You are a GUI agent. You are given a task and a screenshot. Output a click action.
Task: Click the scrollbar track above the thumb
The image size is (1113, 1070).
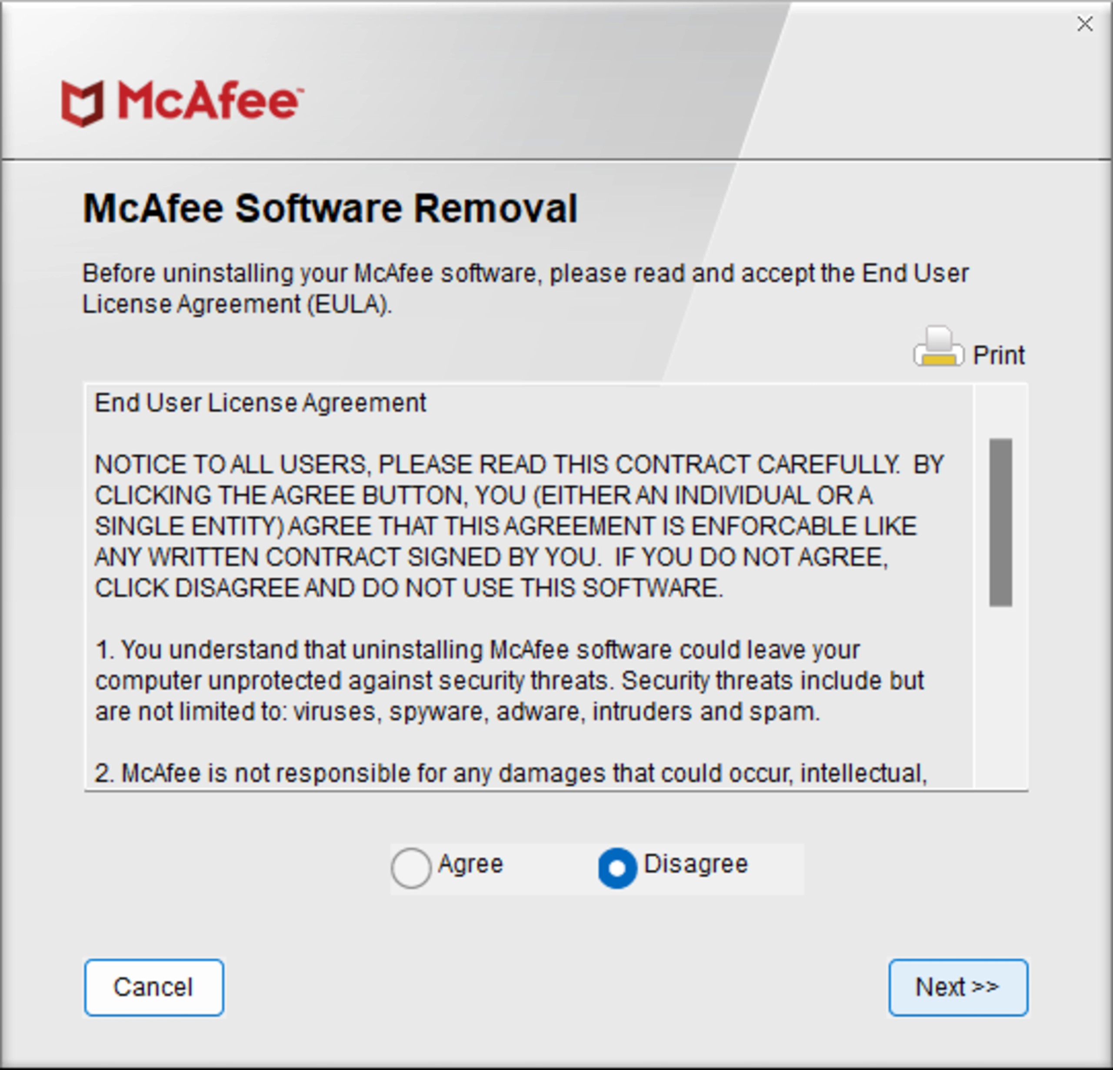coord(1000,412)
